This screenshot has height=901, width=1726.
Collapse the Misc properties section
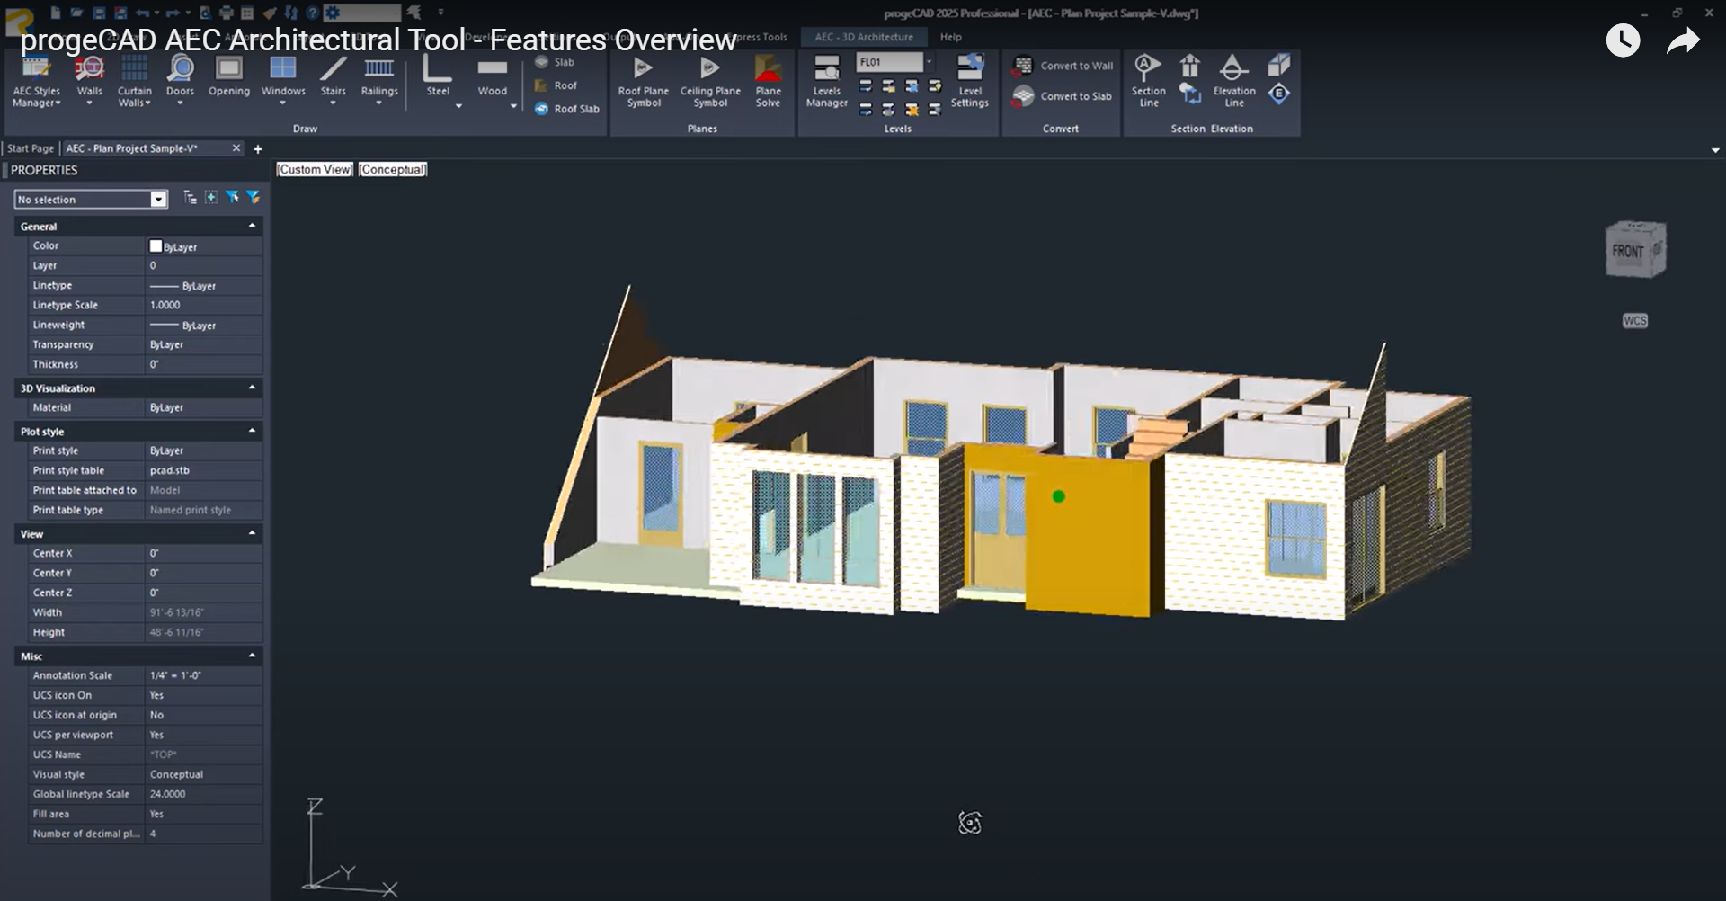point(252,656)
